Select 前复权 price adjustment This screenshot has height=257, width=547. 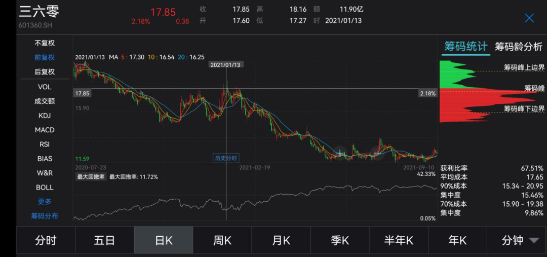45,58
